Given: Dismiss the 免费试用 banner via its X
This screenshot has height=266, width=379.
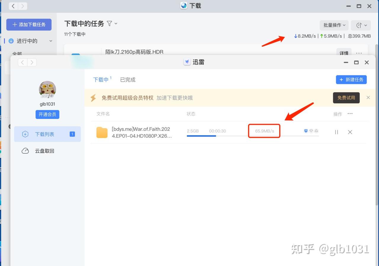Looking at the screenshot, I should 368,97.
